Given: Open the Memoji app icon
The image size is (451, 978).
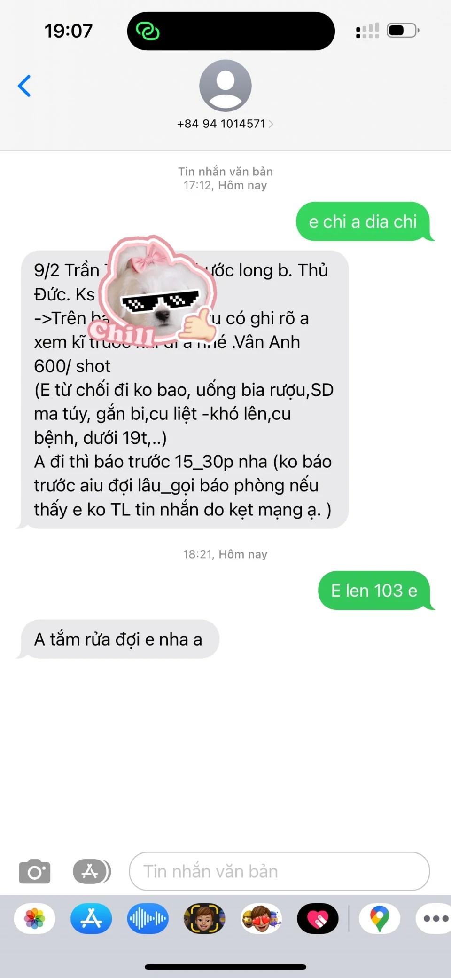Looking at the screenshot, I should (204, 918).
